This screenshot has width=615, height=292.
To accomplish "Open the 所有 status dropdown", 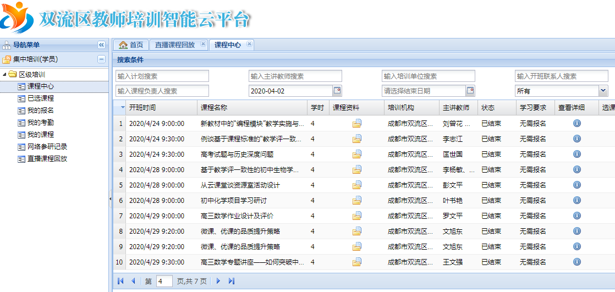I will 603,91.
